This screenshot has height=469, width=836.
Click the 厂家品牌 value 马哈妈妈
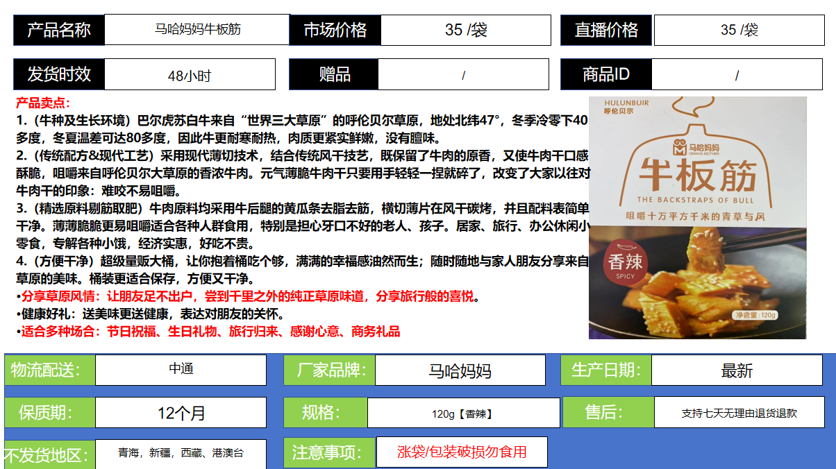[460, 370]
